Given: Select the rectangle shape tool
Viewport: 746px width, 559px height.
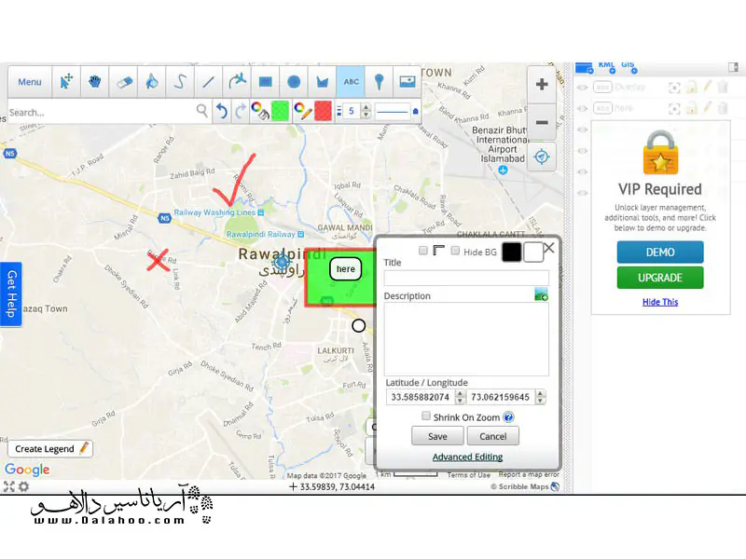Looking at the screenshot, I should click(x=266, y=82).
